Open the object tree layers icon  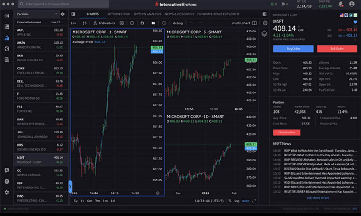[x=264, y=33]
